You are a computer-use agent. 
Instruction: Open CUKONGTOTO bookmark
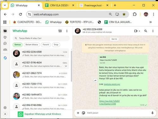[x=27, y=22]
